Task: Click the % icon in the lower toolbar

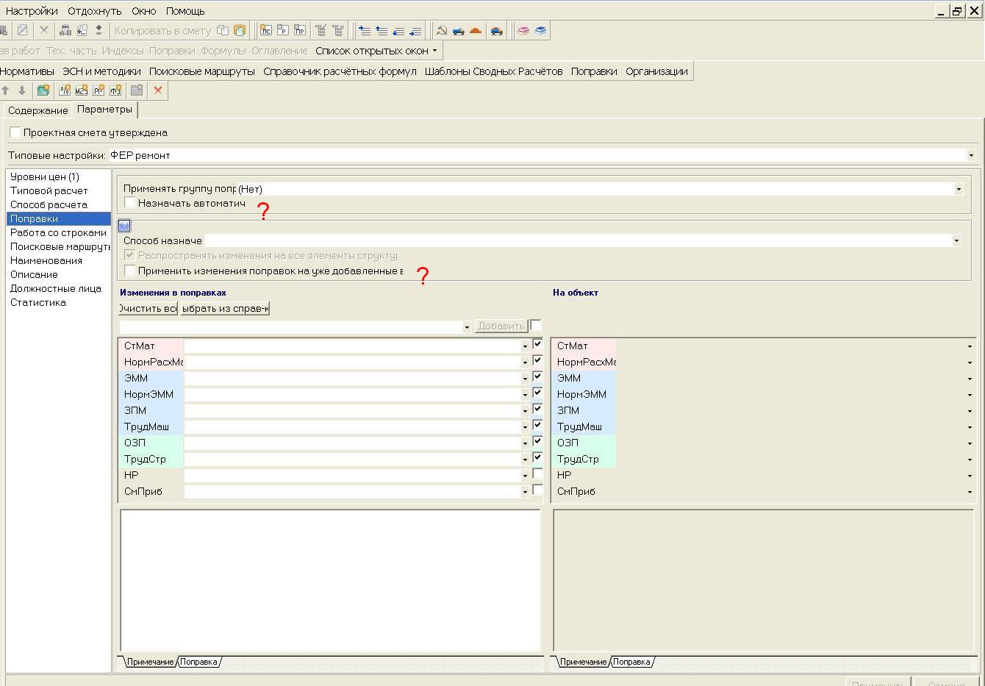Action: pos(65,90)
